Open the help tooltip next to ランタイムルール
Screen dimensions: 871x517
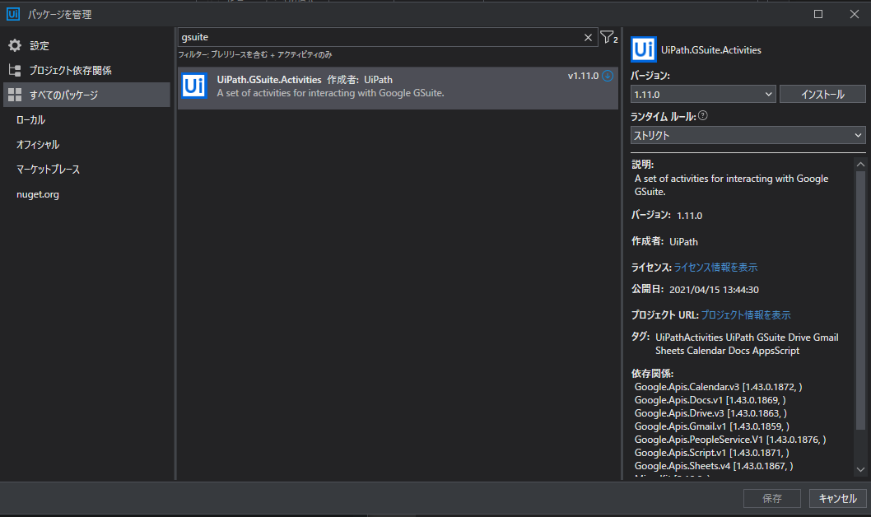[x=702, y=114]
